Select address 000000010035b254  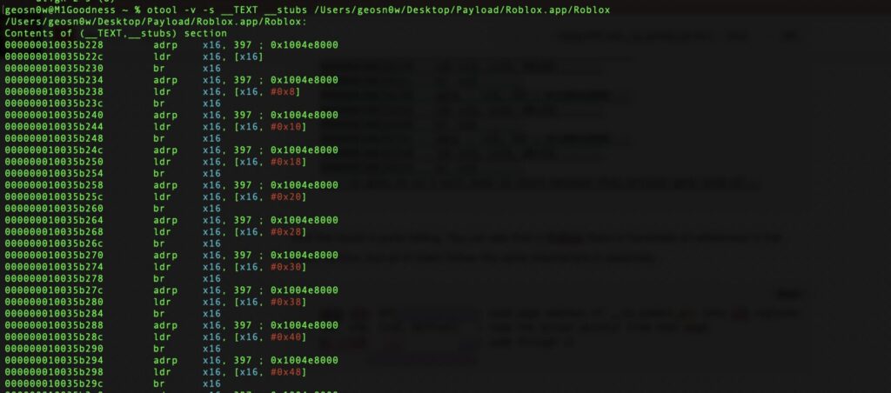pos(55,173)
